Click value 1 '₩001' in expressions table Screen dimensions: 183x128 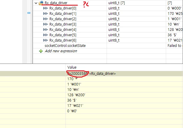pyautogui.click(x=174, y=19)
